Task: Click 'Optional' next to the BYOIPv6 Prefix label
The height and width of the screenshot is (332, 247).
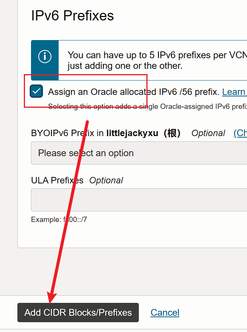Action: (208, 133)
